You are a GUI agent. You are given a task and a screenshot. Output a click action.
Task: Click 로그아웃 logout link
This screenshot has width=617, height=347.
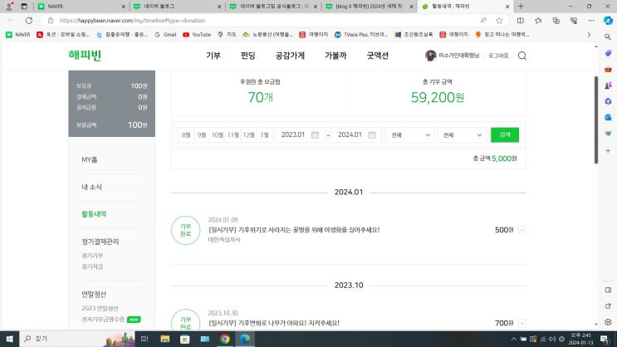click(498, 56)
